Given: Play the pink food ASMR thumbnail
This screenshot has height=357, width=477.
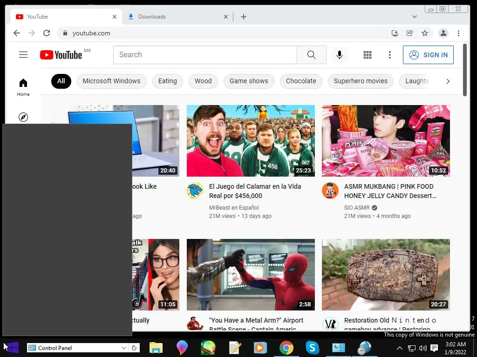Looking at the screenshot, I should click(x=386, y=140).
